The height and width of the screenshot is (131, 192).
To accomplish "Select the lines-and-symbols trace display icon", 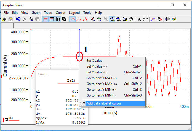I will point(85,19).
